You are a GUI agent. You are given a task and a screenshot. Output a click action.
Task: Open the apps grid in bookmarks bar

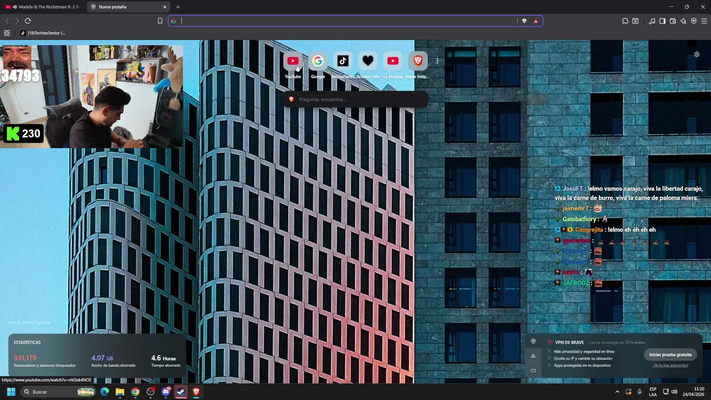pyautogui.click(x=7, y=33)
